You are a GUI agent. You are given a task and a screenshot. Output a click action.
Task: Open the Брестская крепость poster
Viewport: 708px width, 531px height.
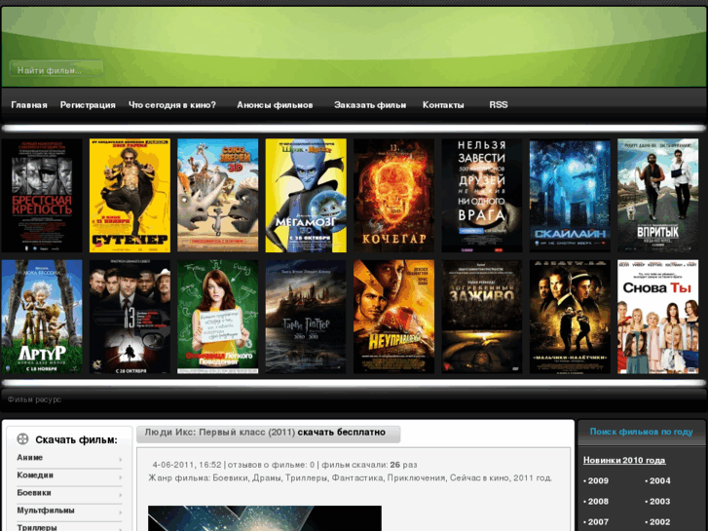coord(42,195)
